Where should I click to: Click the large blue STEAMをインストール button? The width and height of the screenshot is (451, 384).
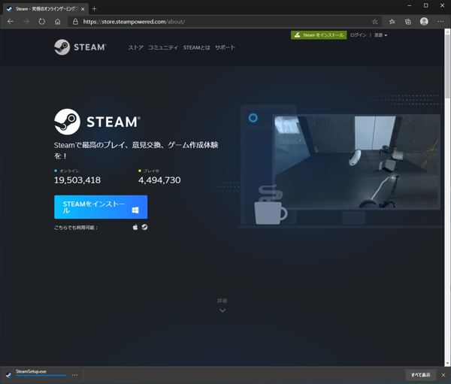101,207
